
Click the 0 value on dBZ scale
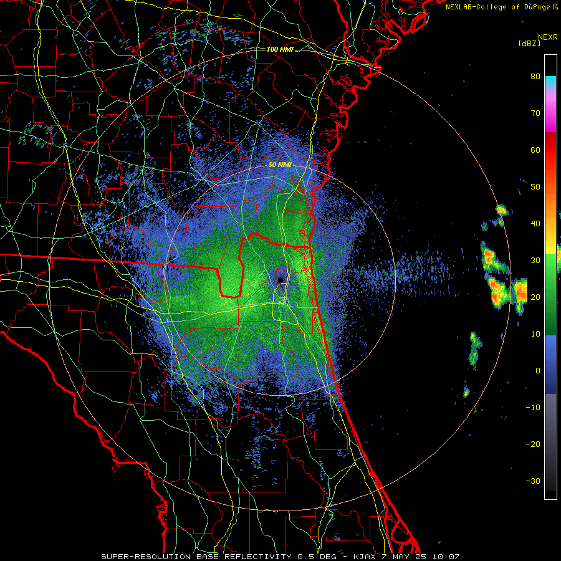coord(538,371)
